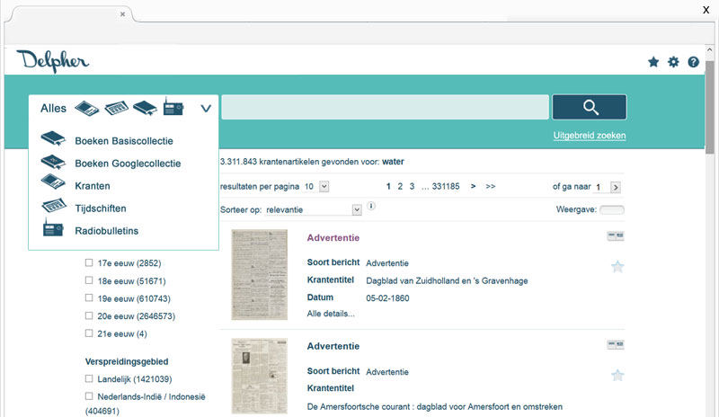
Task: Choose Tijdschiften from collection menu
Action: [x=101, y=208]
